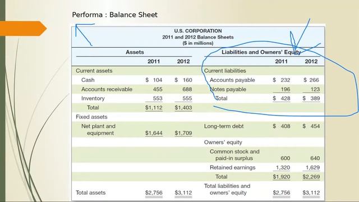
Task: Select the 'Retained earnings' label
Action: (232, 167)
